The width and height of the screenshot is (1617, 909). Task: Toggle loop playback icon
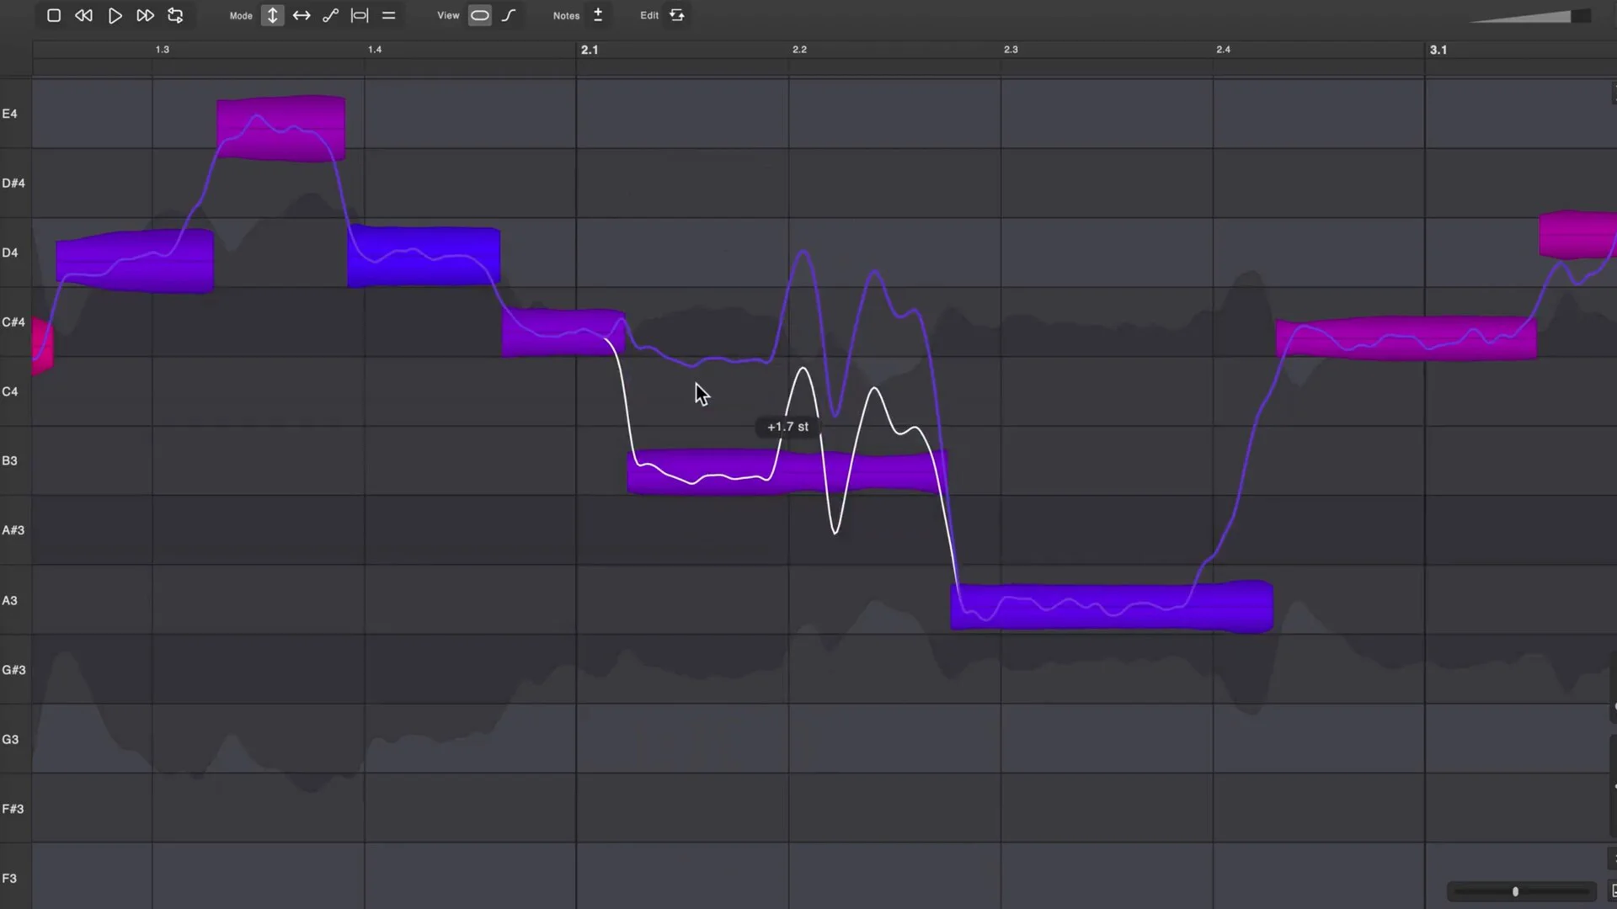pos(175,15)
